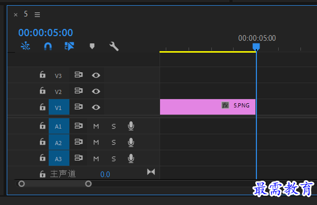
Task: Solo track A1 with S button
Action: coord(113,127)
